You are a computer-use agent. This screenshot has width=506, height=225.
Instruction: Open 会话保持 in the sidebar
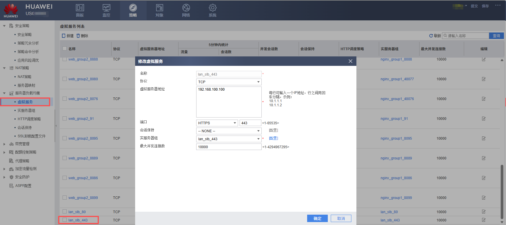[24, 128]
